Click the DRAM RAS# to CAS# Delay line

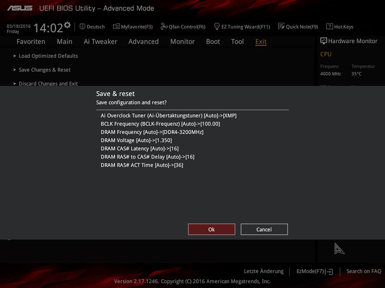pos(148,157)
